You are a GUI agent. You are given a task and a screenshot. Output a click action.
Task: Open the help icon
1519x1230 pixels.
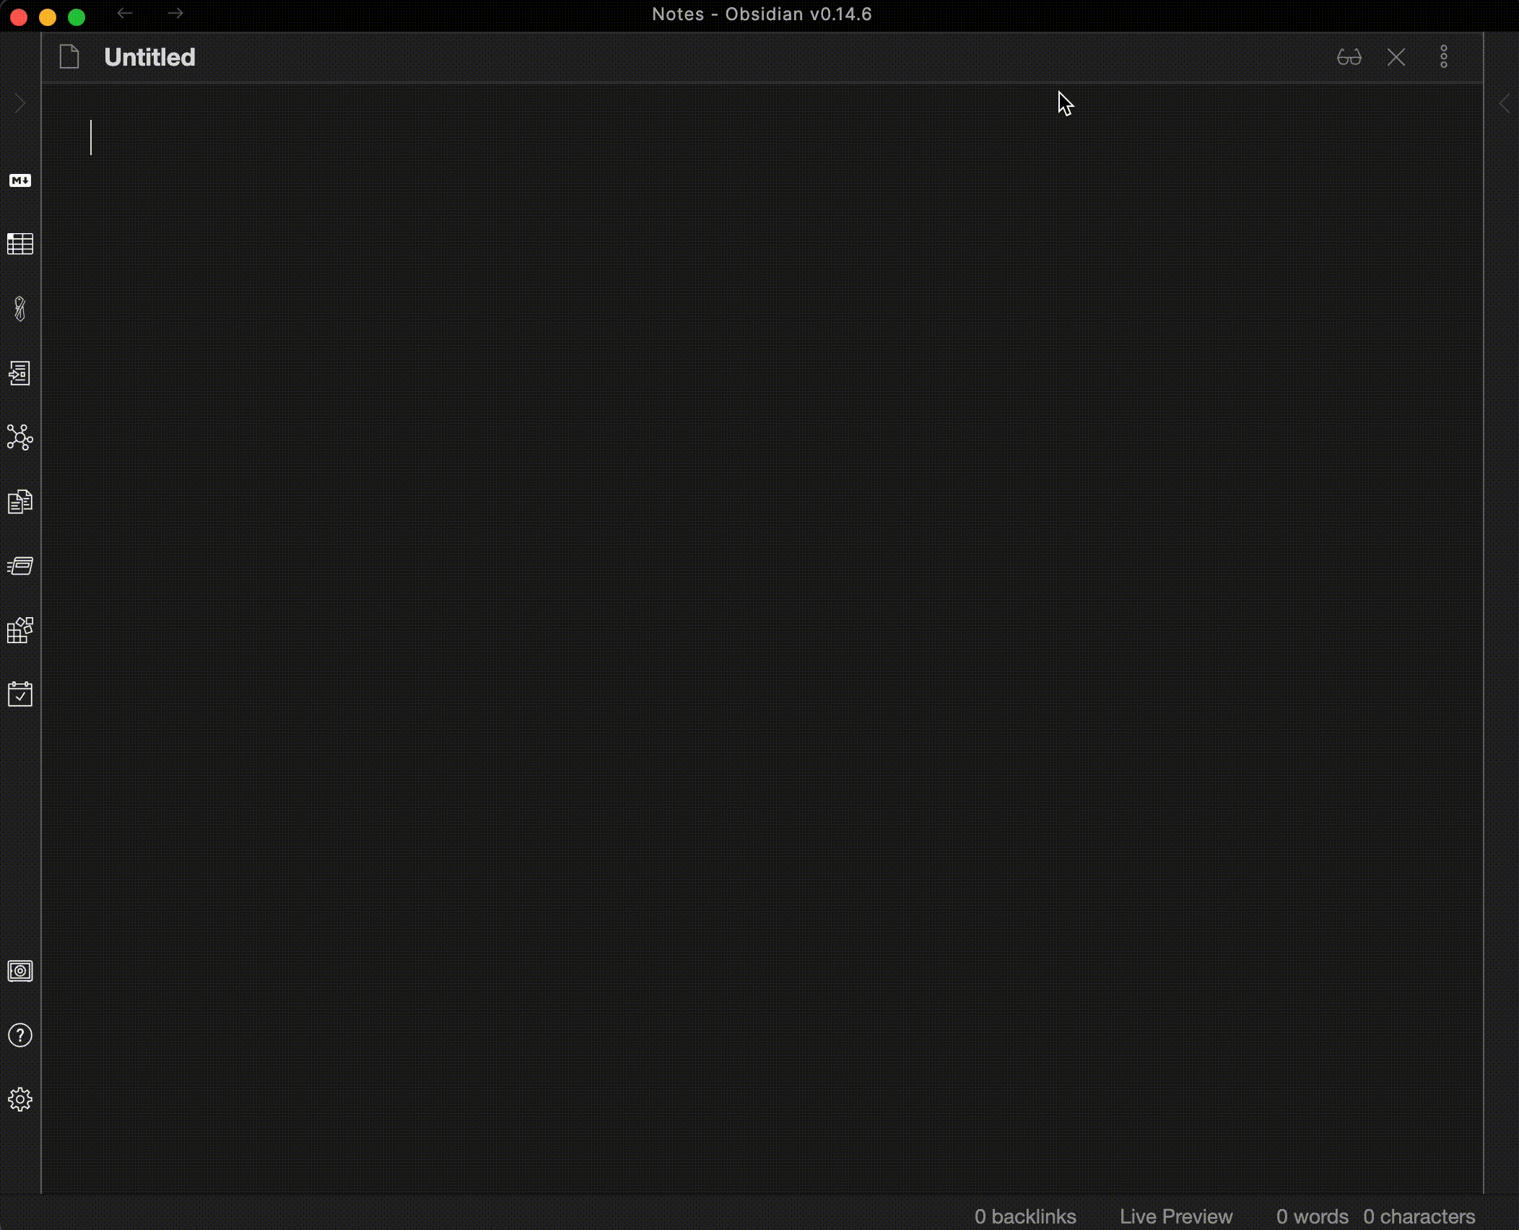[x=20, y=1035]
